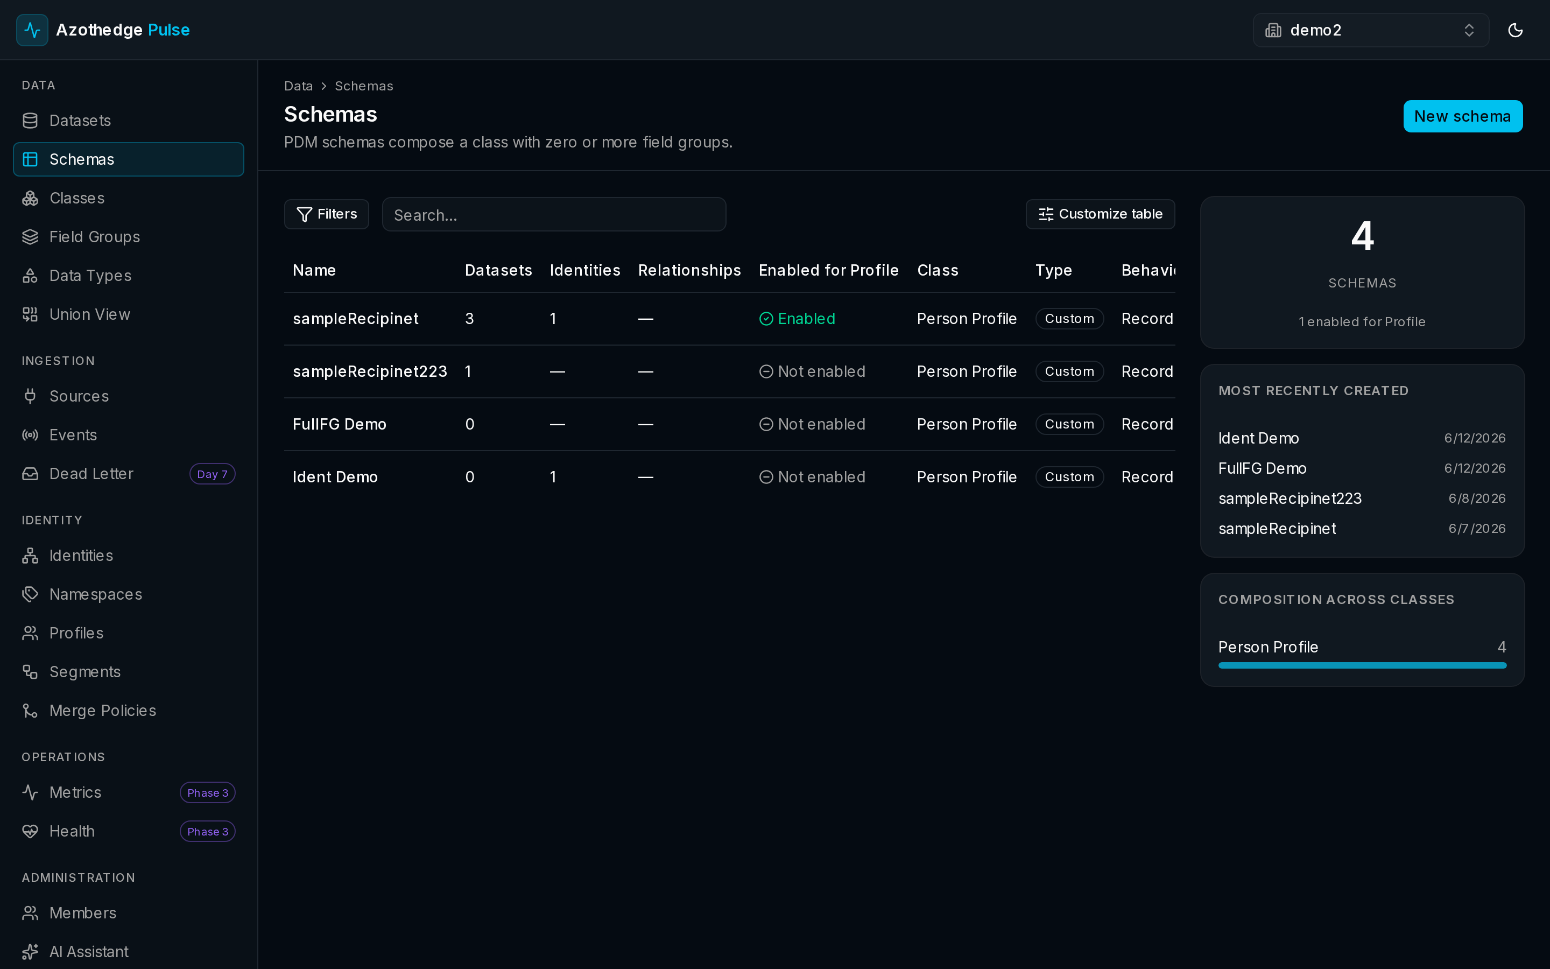
Task: Click the Metrics pulse icon
Action: pos(30,793)
